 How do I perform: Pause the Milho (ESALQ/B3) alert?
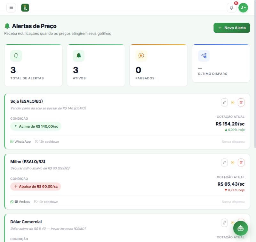[x=233, y=163]
